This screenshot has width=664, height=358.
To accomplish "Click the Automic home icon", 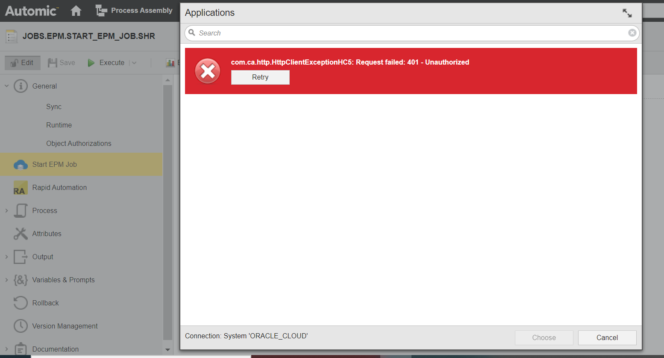I will tap(76, 10).
